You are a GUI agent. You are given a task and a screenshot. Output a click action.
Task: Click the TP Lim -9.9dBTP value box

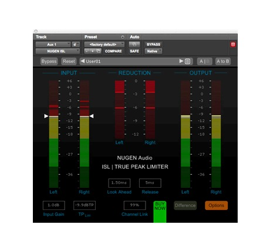click(85, 205)
